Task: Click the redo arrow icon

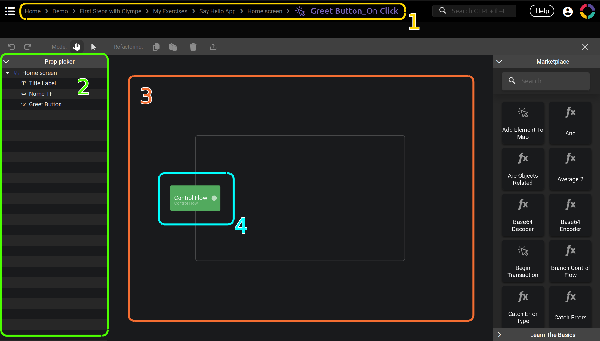Action: (28, 47)
